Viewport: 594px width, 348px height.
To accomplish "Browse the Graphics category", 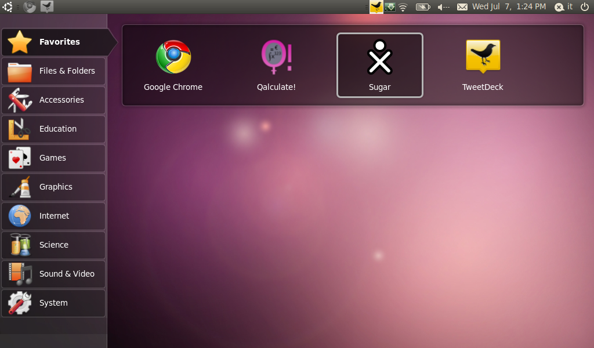I will 53,187.
